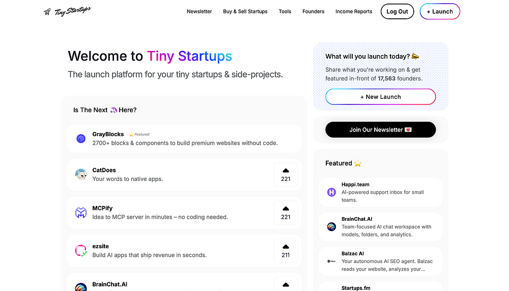The width and height of the screenshot is (509, 291).
Task: Open the Buy & Sell Startups menu
Action: (x=245, y=11)
